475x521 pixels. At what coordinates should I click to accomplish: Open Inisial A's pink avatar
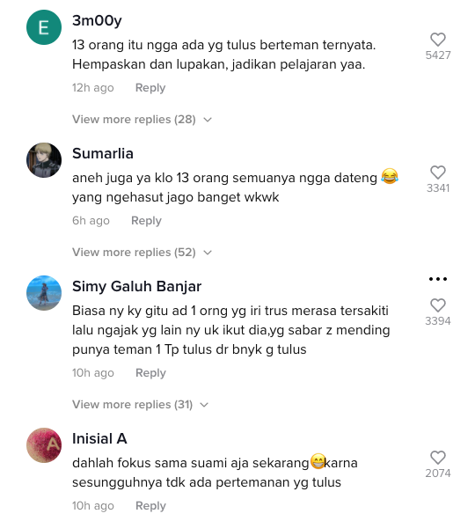point(44,445)
